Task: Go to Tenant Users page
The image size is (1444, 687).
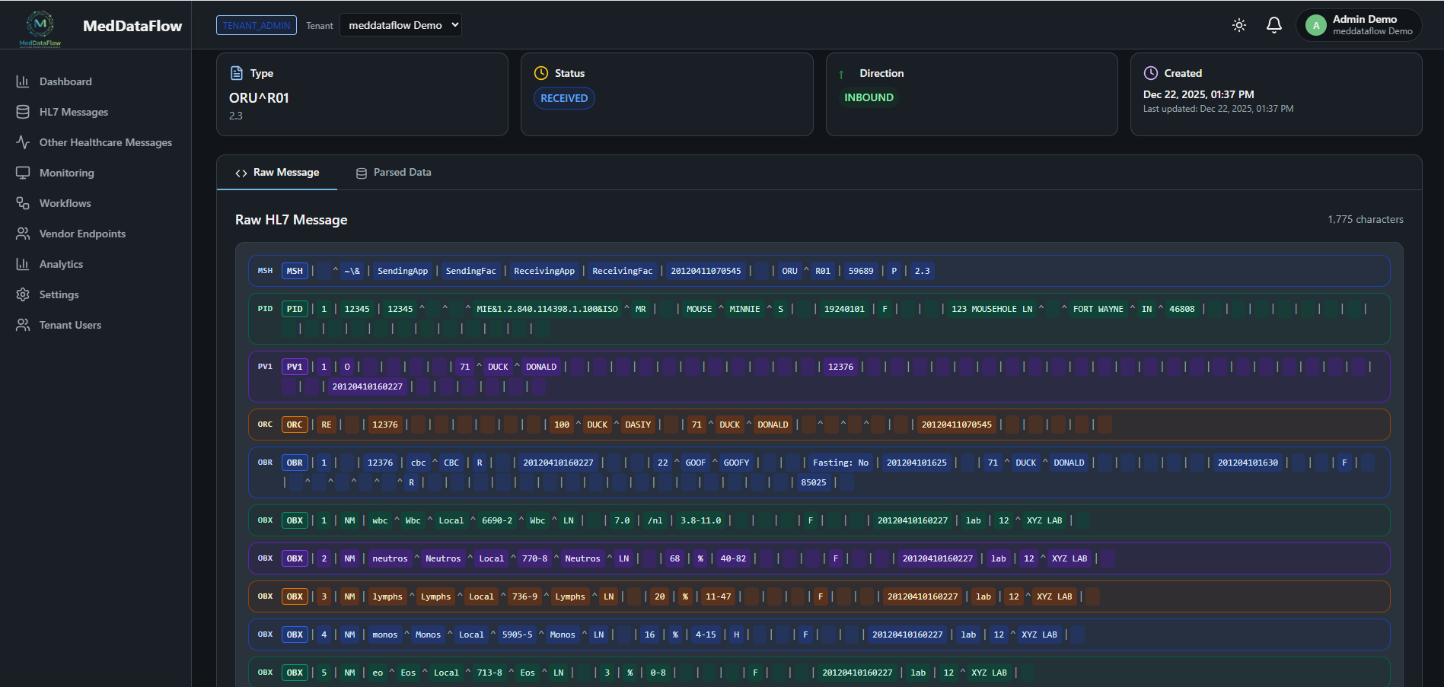Action: (x=24, y=325)
